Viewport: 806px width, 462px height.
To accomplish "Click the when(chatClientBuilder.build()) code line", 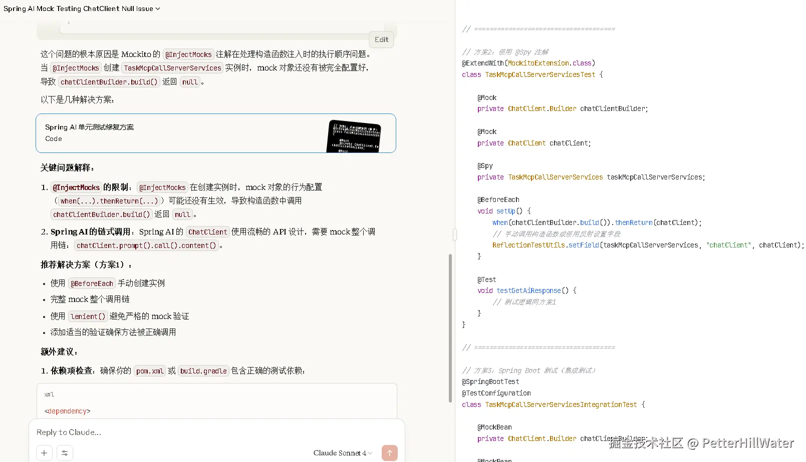I will pos(597,222).
